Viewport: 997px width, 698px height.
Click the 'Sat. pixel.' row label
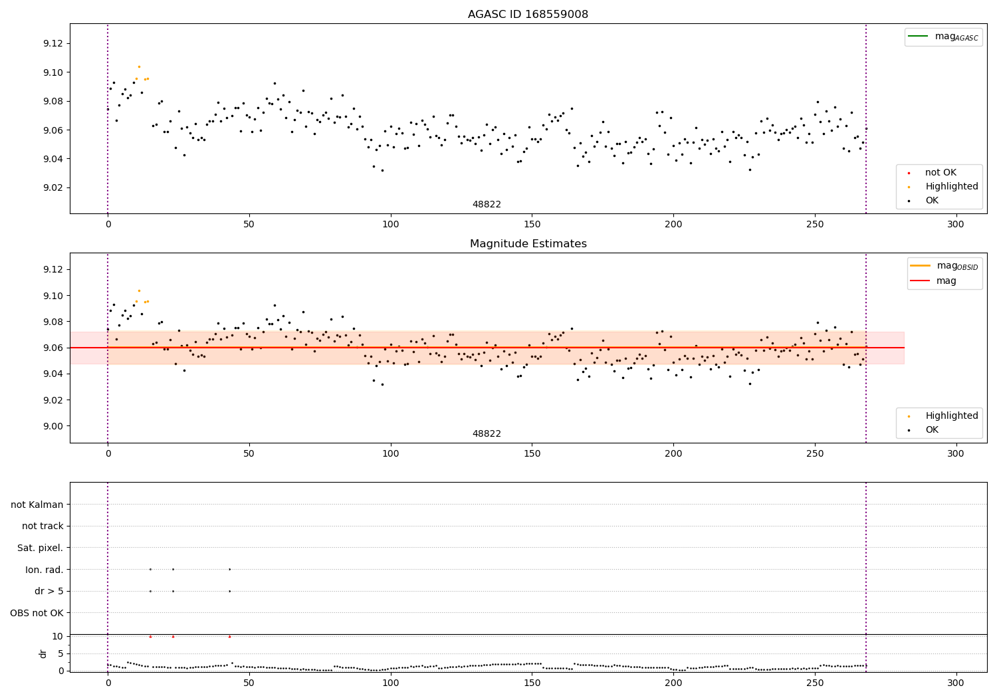click(x=40, y=548)
